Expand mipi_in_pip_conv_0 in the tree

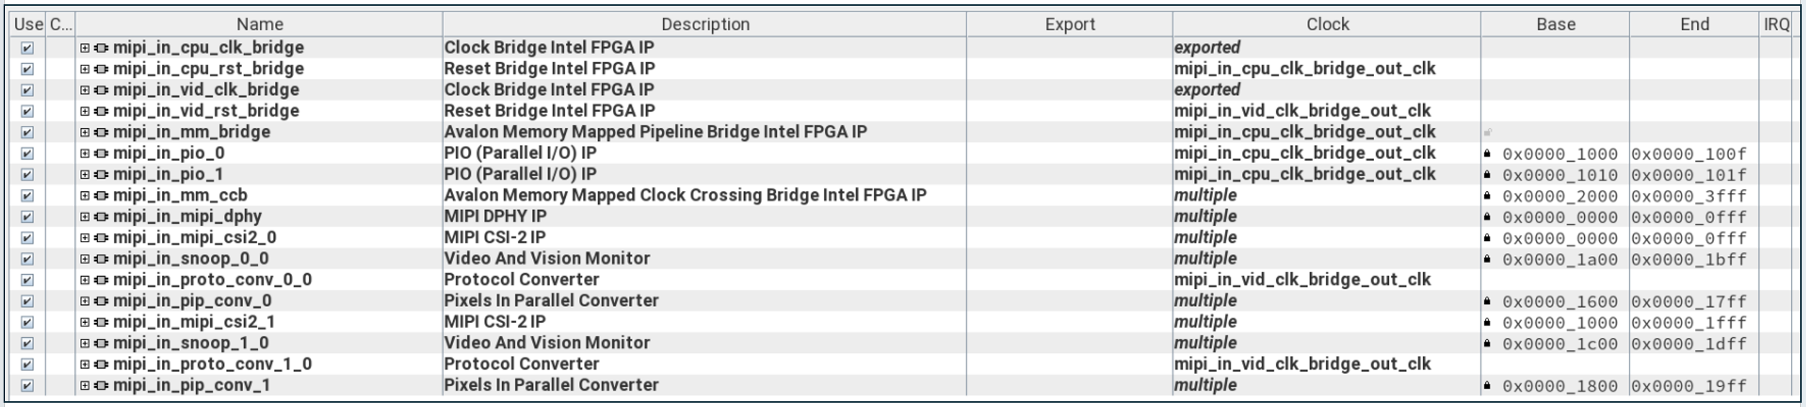click(85, 301)
